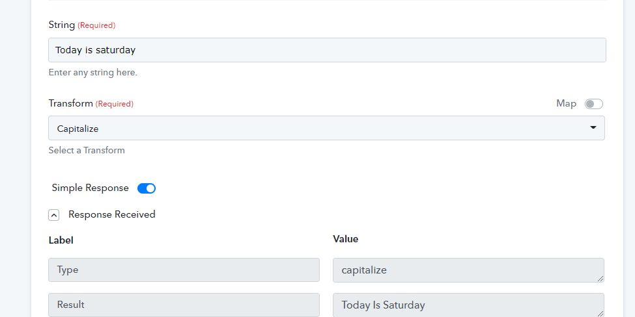Click the String (Required) field label
The width and height of the screenshot is (635, 317).
82,25
